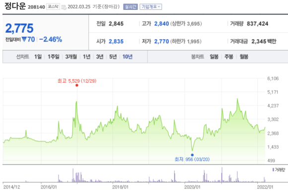Click the down-arrow change value 70
Screen dimensions: 288x194
click(28, 40)
